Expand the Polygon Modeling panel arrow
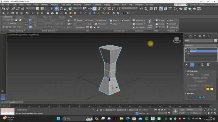This screenshot has height=122, width=218. (25, 31)
